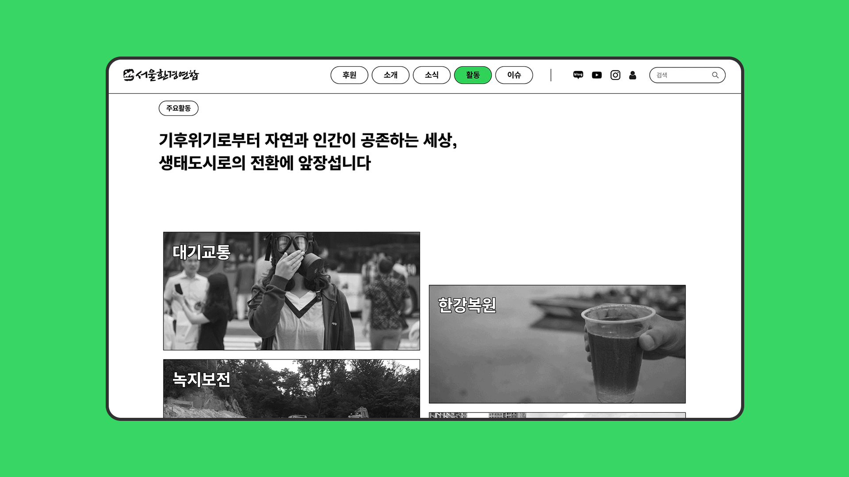Image resolution: width=849 pixels, height=477 pixels.
Task: Open the Naver blog icon
Action: click(x=578, y=75)
